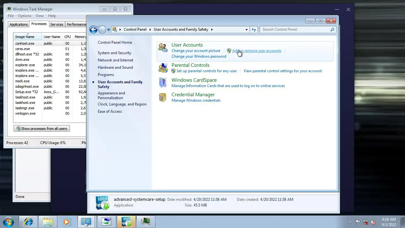Open Change your account picture link

pos(196,51)
